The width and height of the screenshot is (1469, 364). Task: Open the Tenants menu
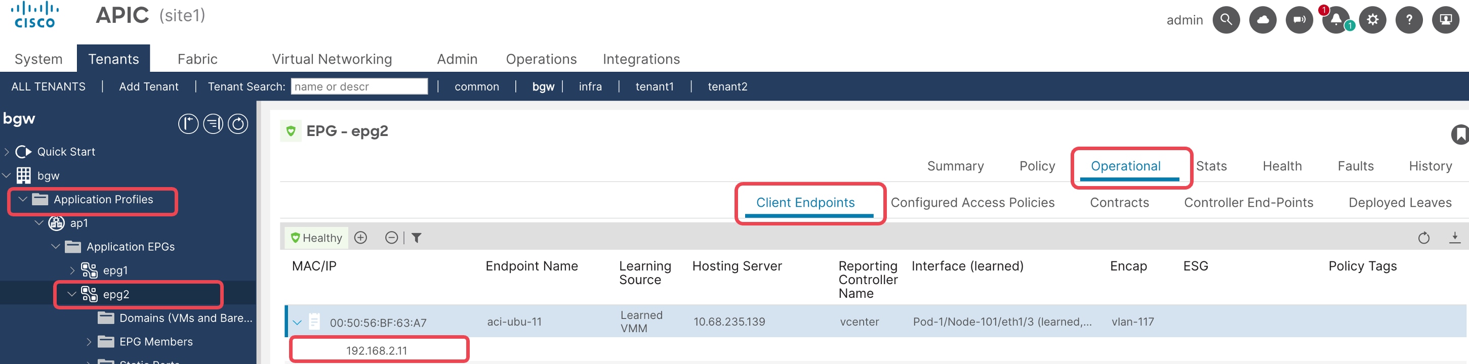pos(113,59)
